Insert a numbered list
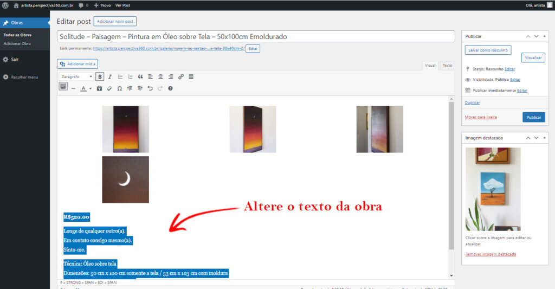The image size is (555, 289). pyautogui.click(x=130, y=76)
